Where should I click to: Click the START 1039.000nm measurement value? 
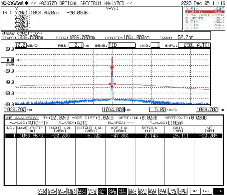click(x=30, y=37)
